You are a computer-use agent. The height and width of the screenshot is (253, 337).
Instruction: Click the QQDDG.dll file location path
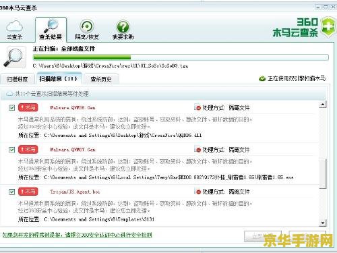click(x=123, y=136)
